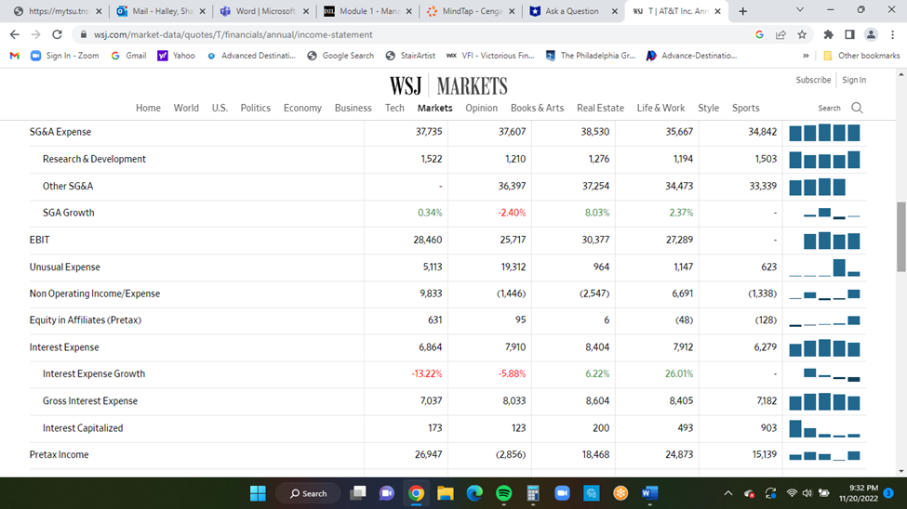Image resolution: width=907 pixels, height=509 pixels.
Task: Open the Business section
Action: click(x=353, y=108)
